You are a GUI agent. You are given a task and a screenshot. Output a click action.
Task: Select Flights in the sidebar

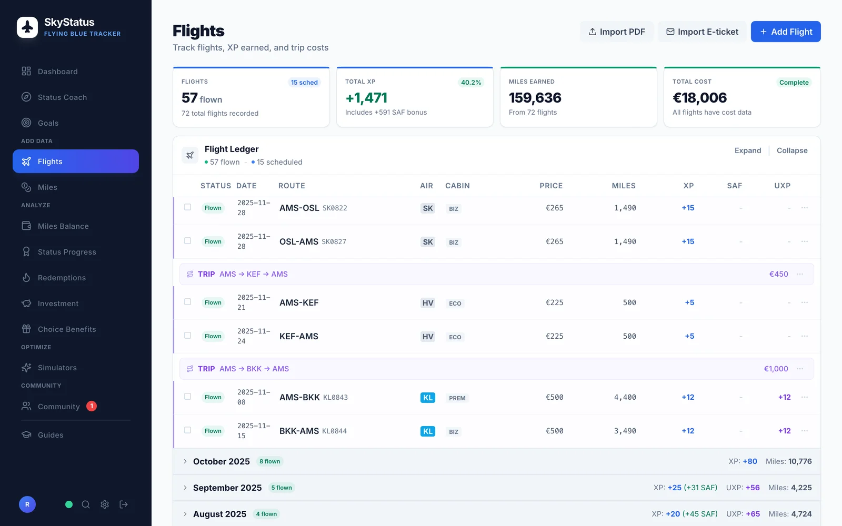coord(76,161)
